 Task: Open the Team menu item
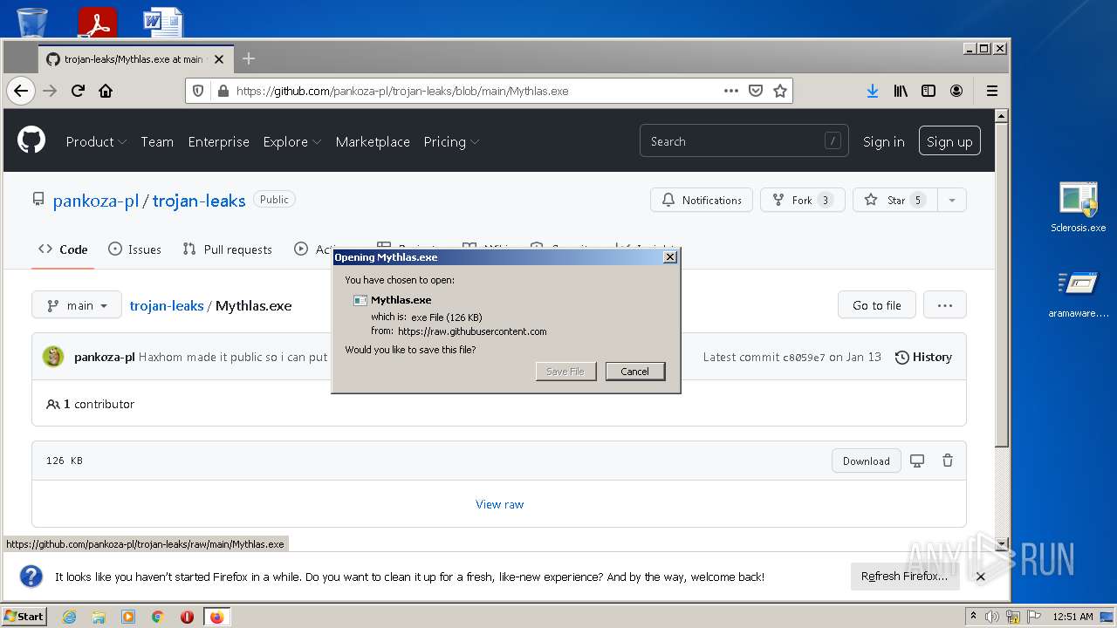pos(157,141)
